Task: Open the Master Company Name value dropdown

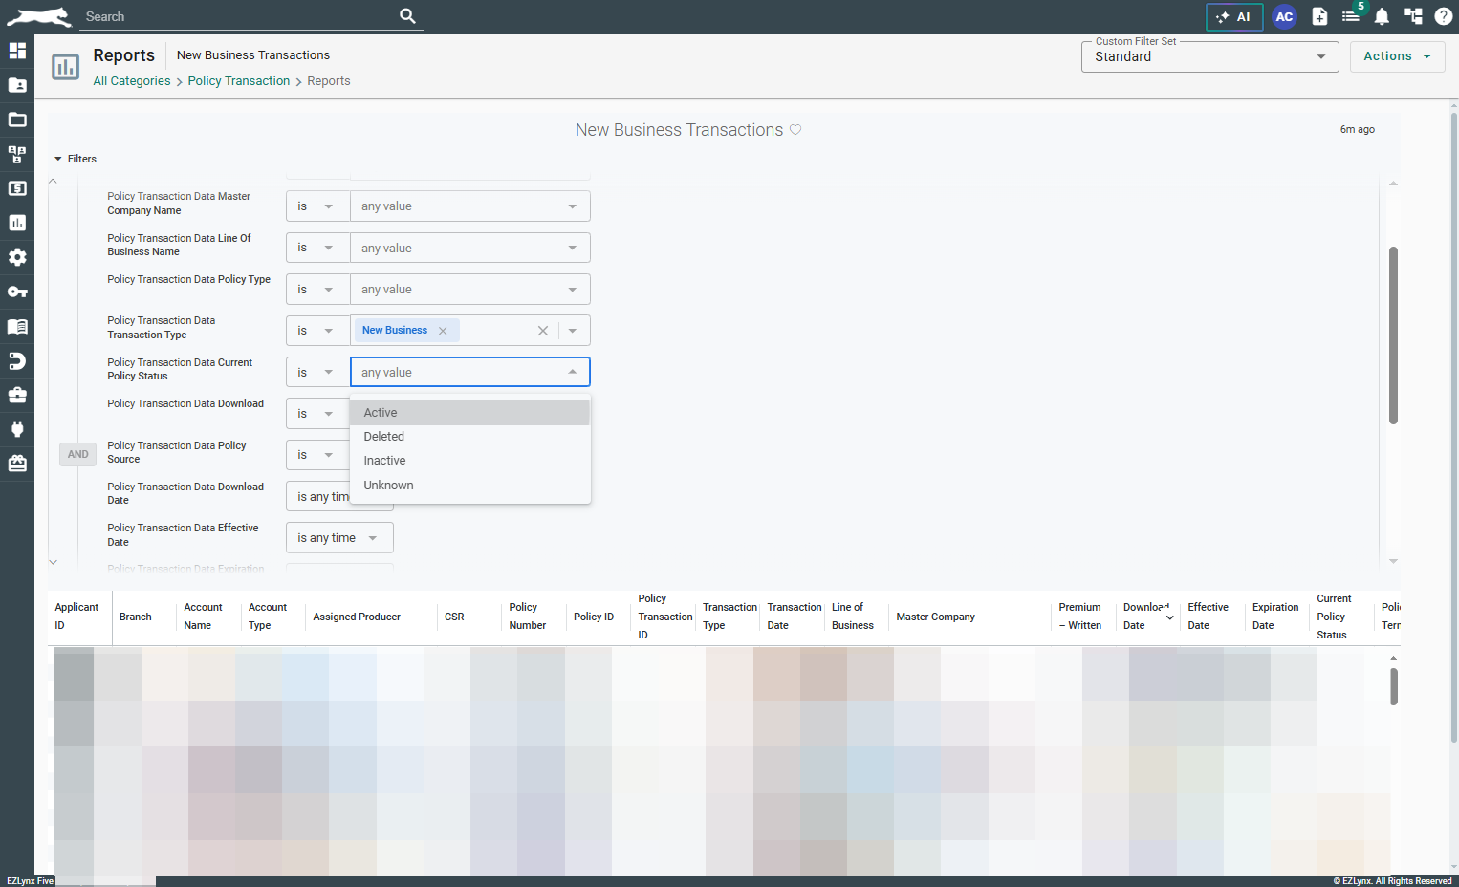Action: coord(469,206)
